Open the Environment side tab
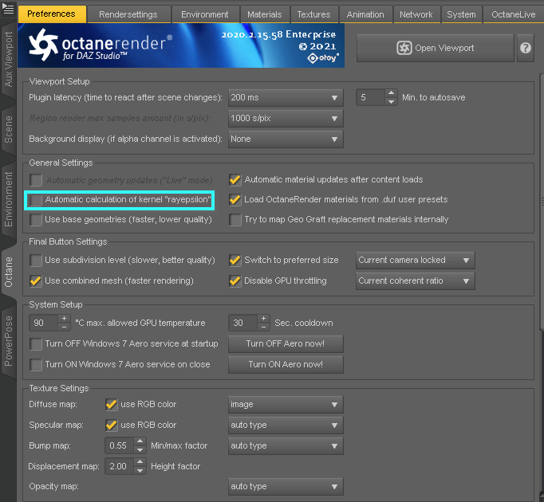 click(8, 199)
